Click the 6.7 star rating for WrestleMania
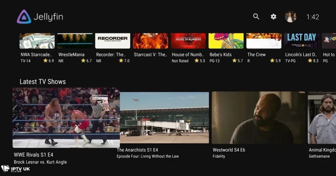Viewport: 336px width, 176px height. (x=86, y=61)
